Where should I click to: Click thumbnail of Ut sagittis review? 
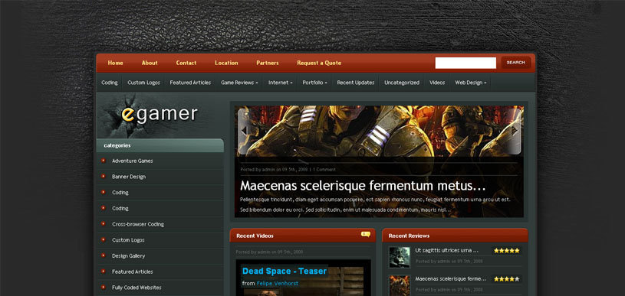(400, 257)
